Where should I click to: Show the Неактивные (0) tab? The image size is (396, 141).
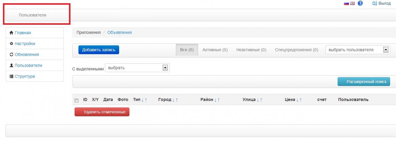pyautogui.click(x=251, y=50)
